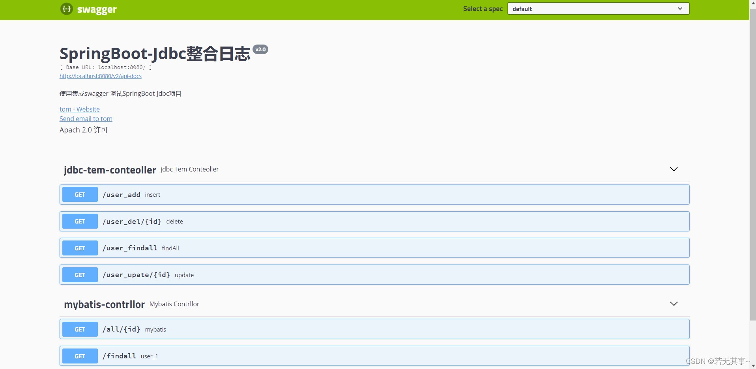Select the GET badge on /all/{id} endpoint
The height and width of the screenshot is (369, 756).
(x=79, y=329)
